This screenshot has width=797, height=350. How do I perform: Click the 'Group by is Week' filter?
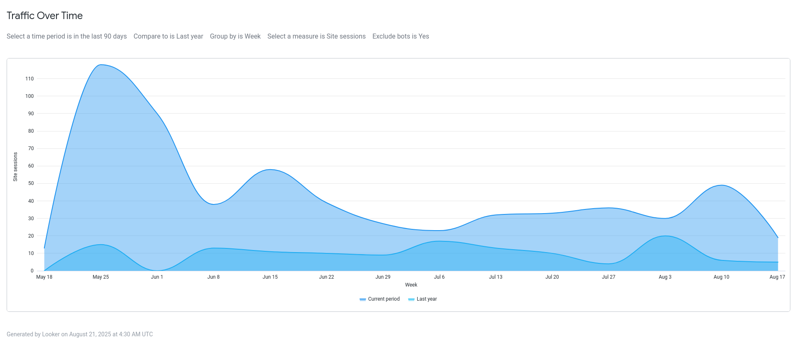pyautogui.click(x=235, y=36)
